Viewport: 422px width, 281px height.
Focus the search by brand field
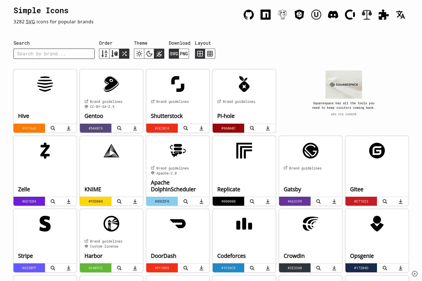point(54,54)
